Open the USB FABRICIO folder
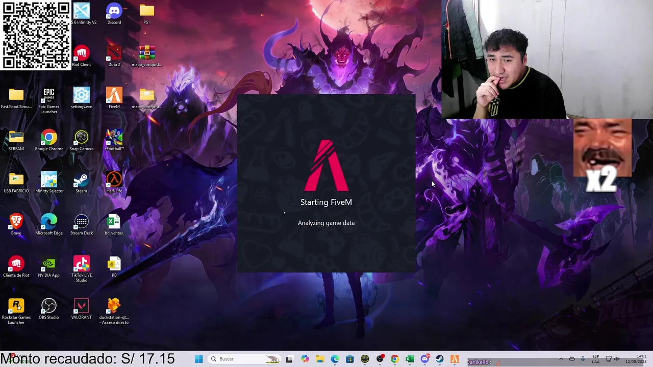653x367 pixels. (16, 182)
